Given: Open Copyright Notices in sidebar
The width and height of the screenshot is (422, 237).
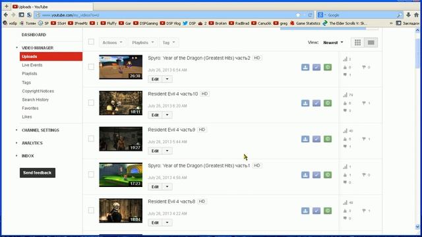Looking at the screenshot, I should click(38, 91).
